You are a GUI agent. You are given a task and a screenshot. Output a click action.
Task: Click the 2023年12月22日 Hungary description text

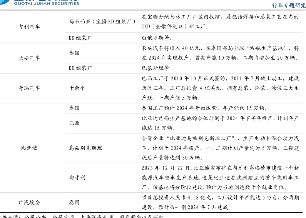pos(220,178)
